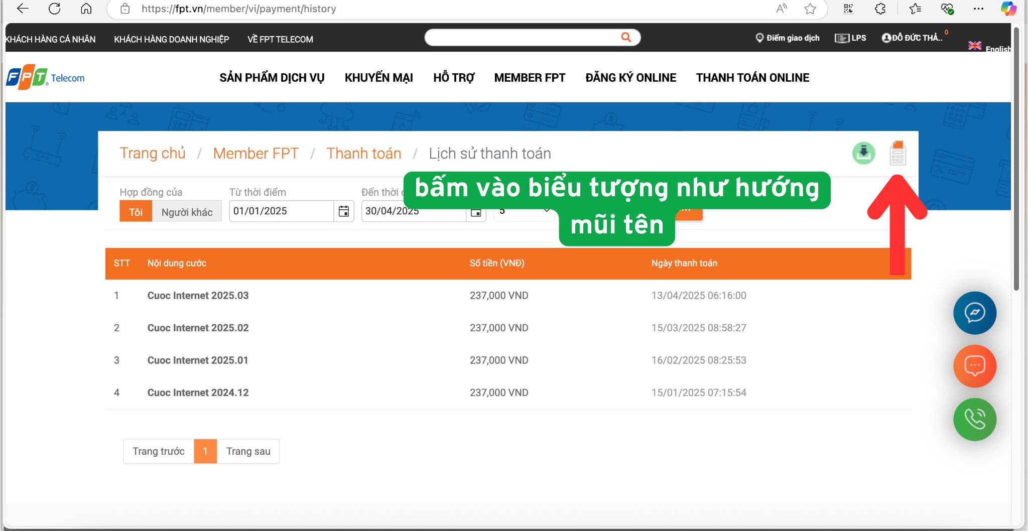The image size is (1028, 531).
Task: Open browser essentials heart icon
Action: (x=947, y=9)
